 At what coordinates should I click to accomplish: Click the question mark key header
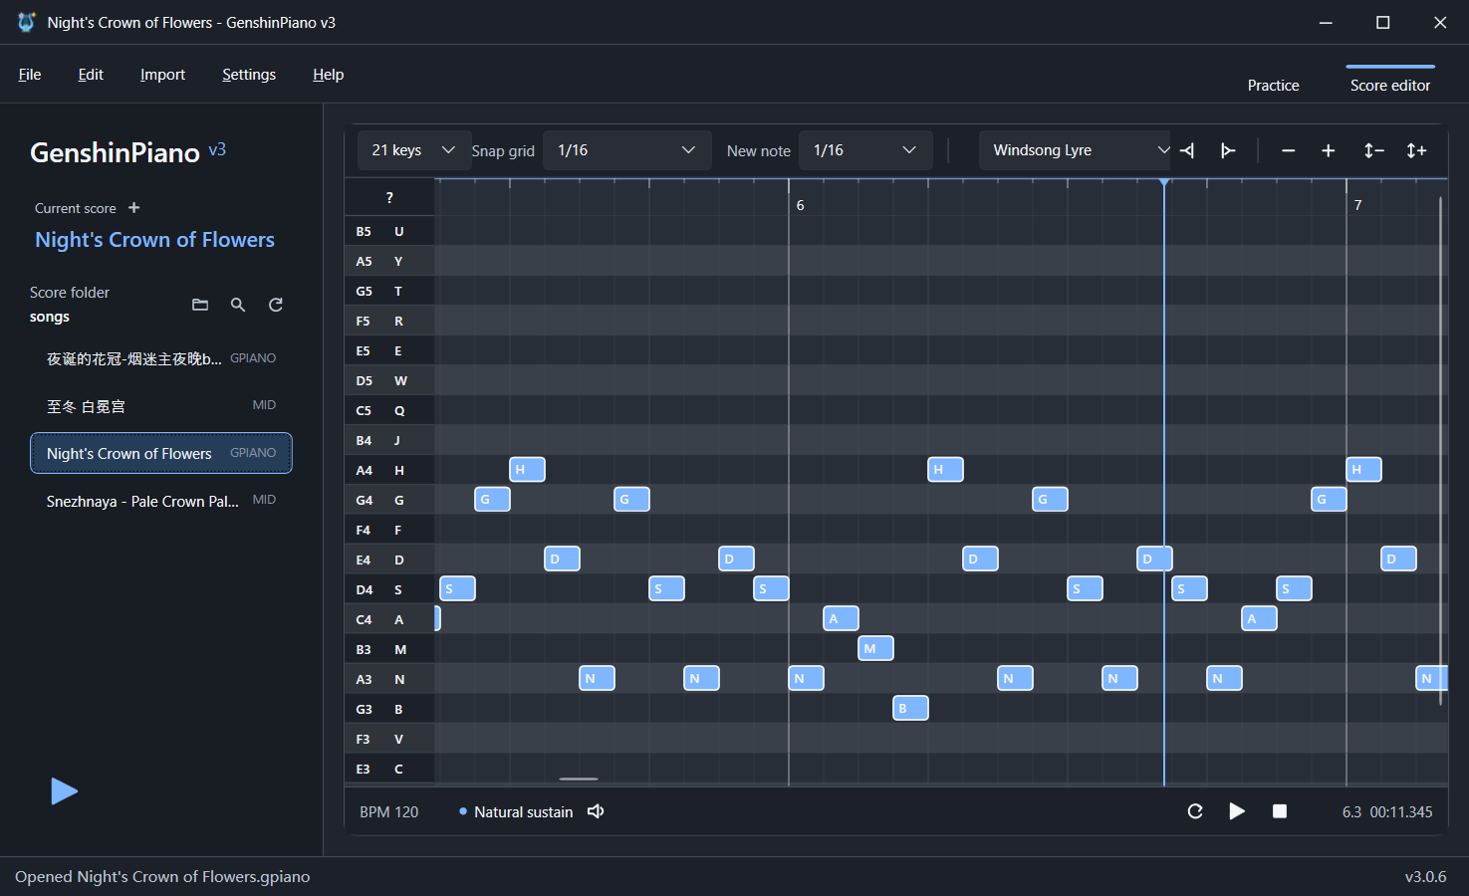click(389, 197)
